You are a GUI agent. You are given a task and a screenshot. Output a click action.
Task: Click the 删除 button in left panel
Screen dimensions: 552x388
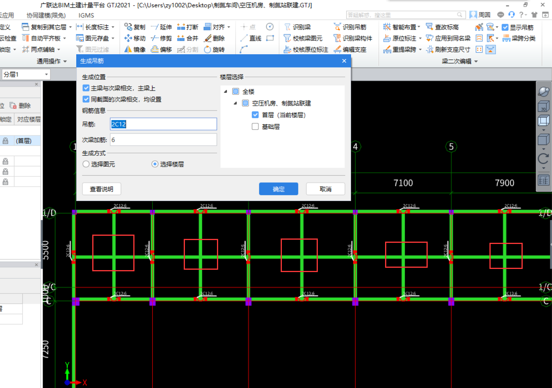pyautogui.click(x=20, y=106)
